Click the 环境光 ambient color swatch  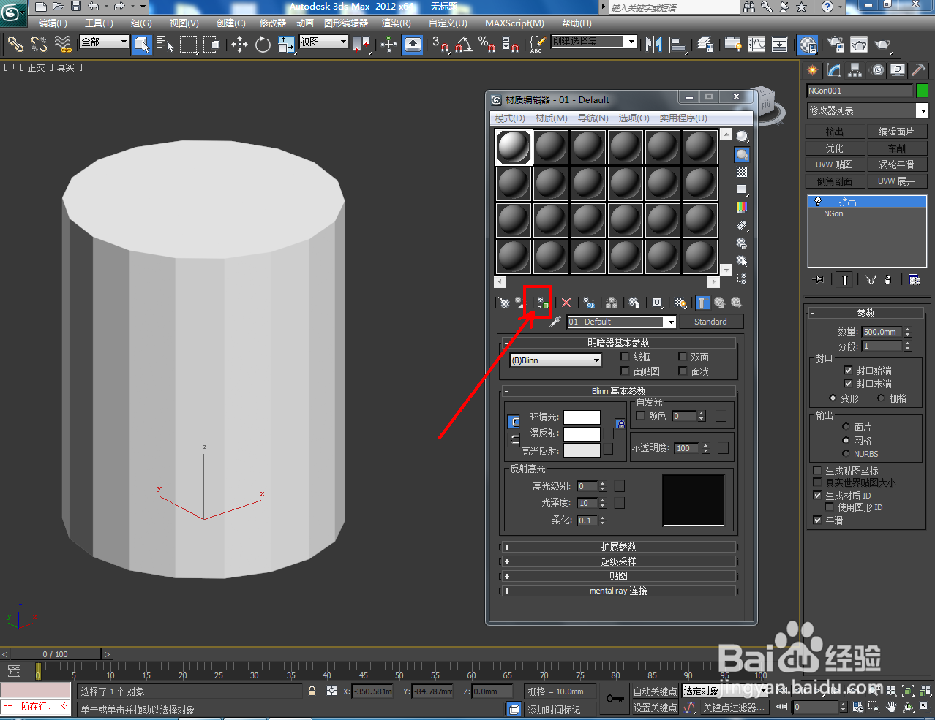[x=582, y=417]
